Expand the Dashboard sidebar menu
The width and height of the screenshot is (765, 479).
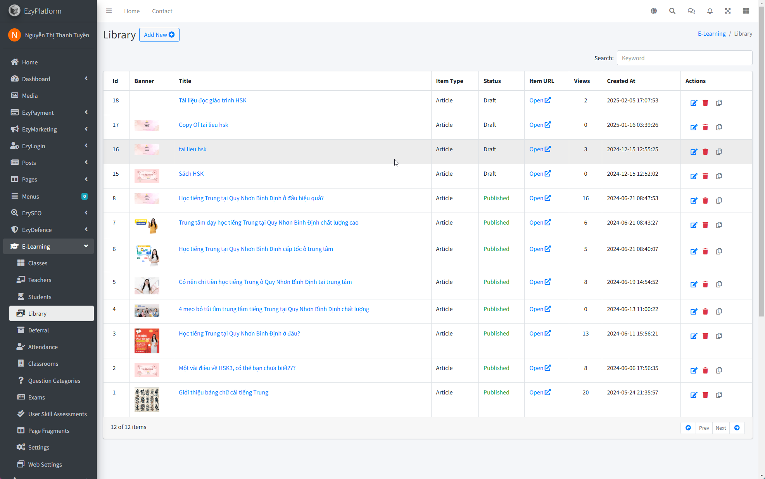[x=48, y=79]
